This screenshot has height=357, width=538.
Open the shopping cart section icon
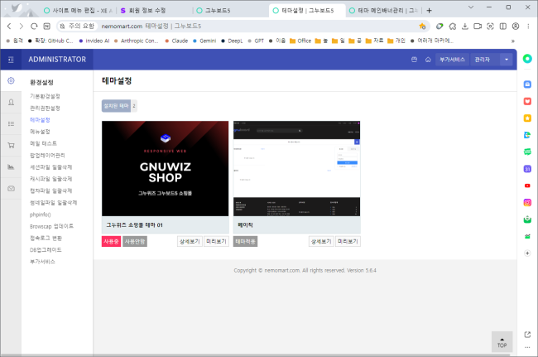point(11,145)
